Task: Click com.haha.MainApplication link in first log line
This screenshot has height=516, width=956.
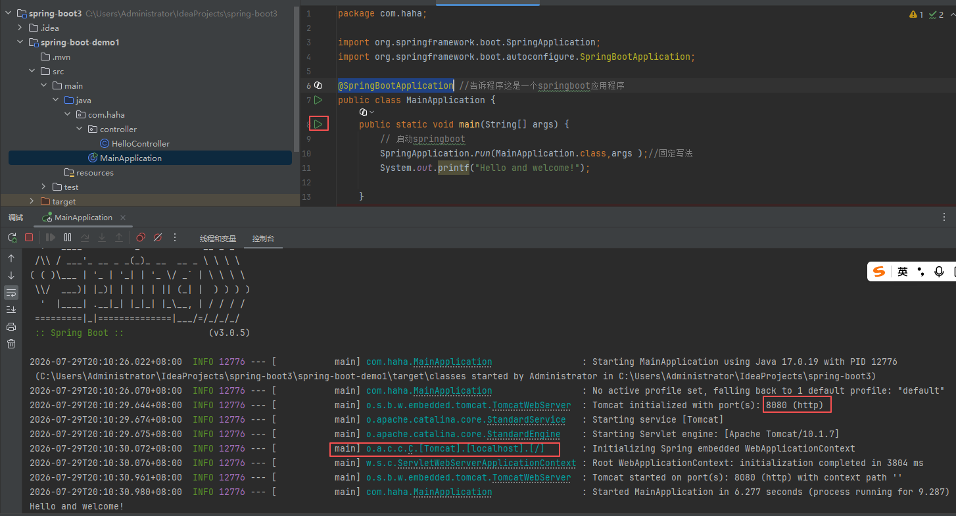Action: click(x=429, y=362)
